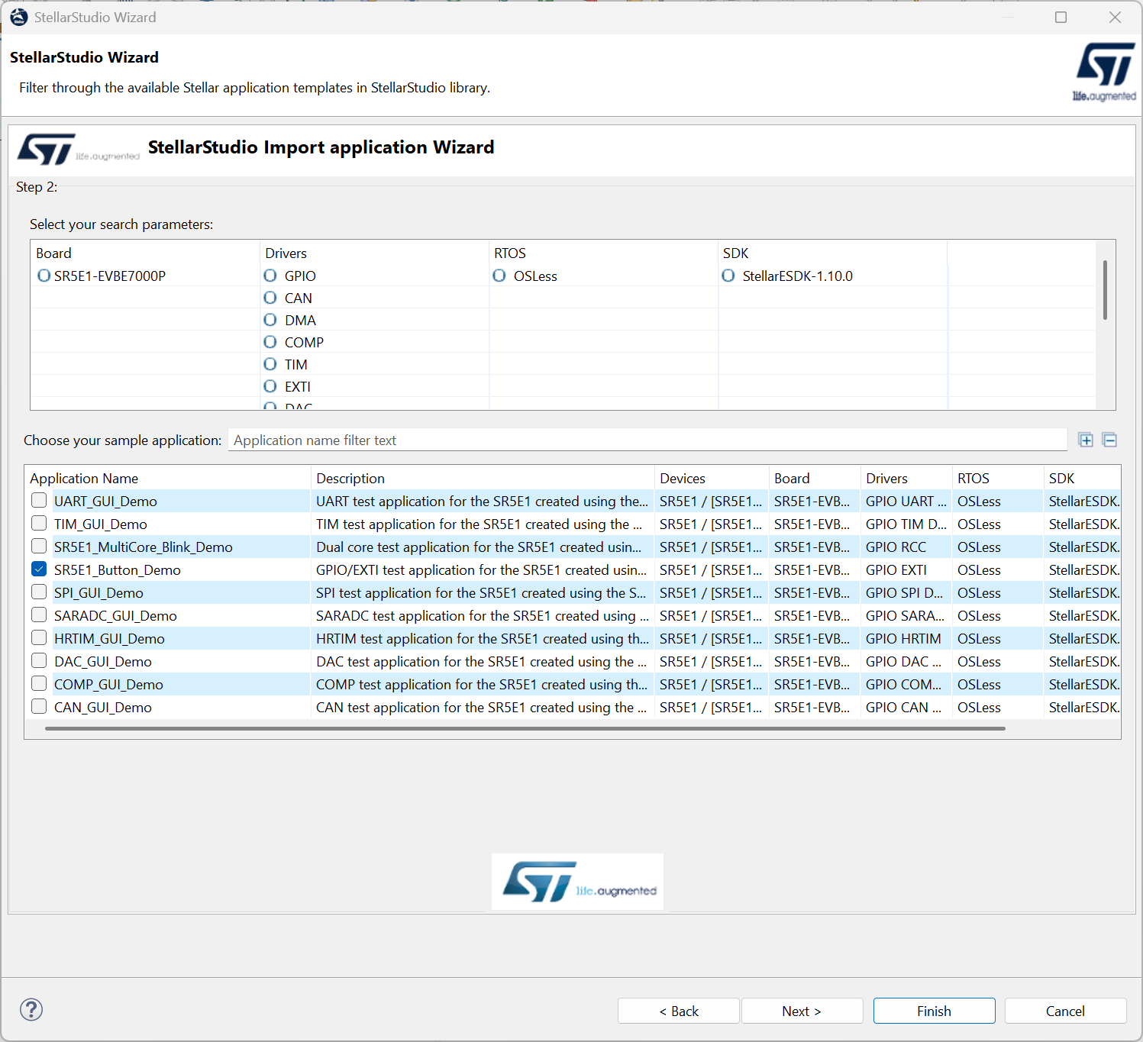Uncheck the SR5E1_Button_Demo checkbox

[39, 569]
